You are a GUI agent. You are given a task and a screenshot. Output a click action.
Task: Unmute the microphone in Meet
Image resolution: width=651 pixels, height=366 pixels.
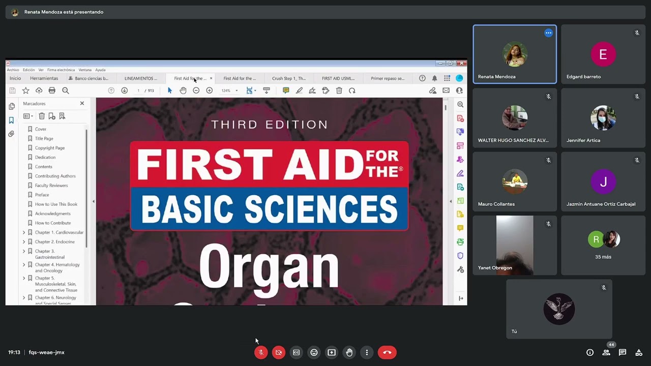pyautogui.click(x=261, y=352)
